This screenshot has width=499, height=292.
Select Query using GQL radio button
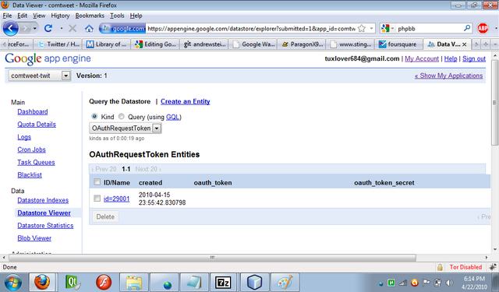(122, 117)
